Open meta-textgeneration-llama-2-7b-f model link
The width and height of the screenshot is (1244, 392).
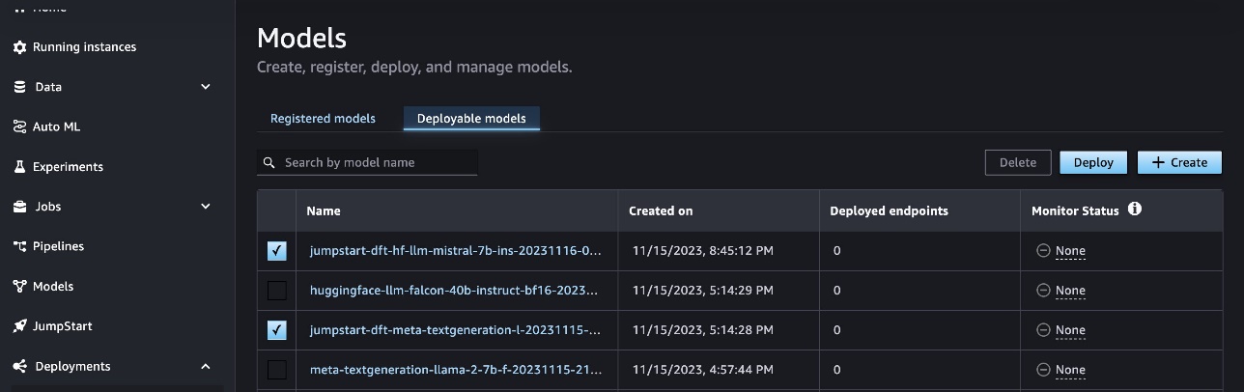[x=455, y=370]
